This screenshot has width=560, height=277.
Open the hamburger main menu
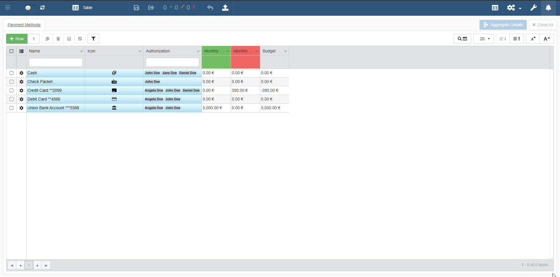(8, 8)
